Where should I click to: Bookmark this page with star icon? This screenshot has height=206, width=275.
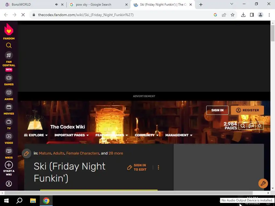(233, 15)
